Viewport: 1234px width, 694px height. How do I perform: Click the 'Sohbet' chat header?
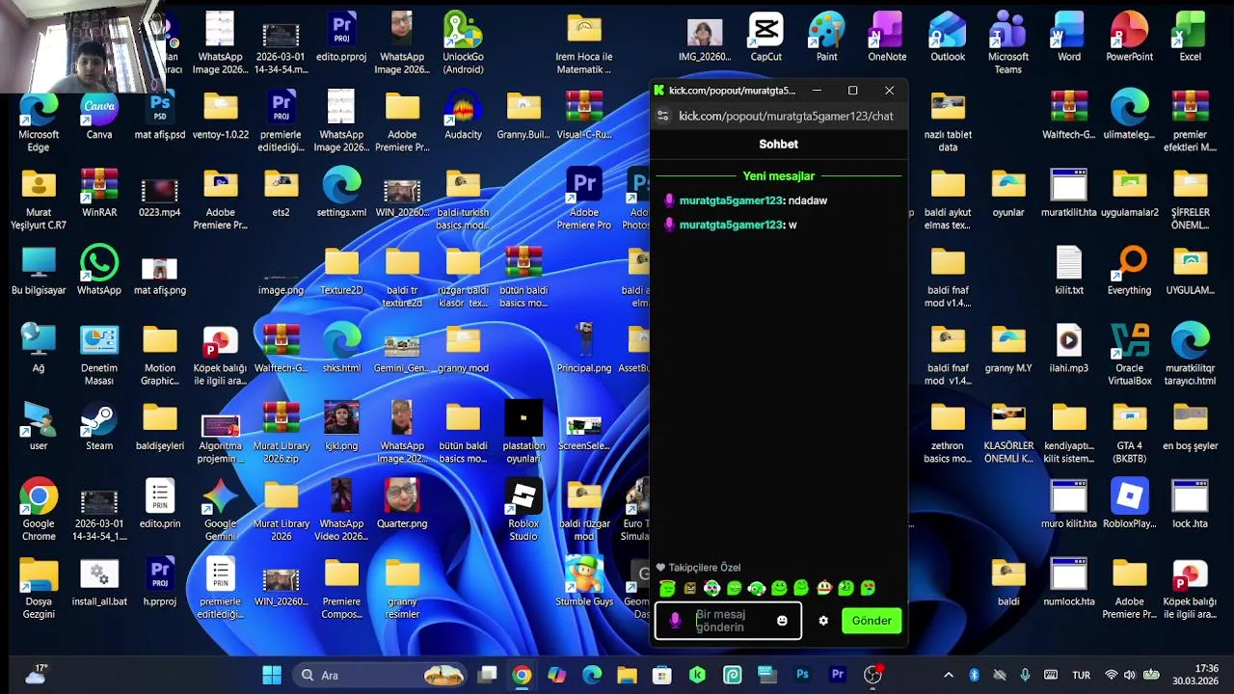point(778,144)
